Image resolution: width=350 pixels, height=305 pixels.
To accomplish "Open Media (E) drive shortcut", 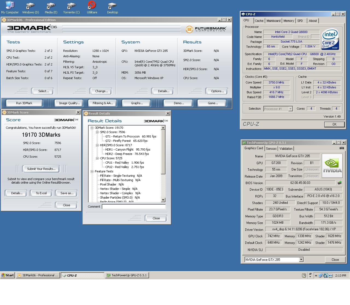I will [x=51, y=7].
